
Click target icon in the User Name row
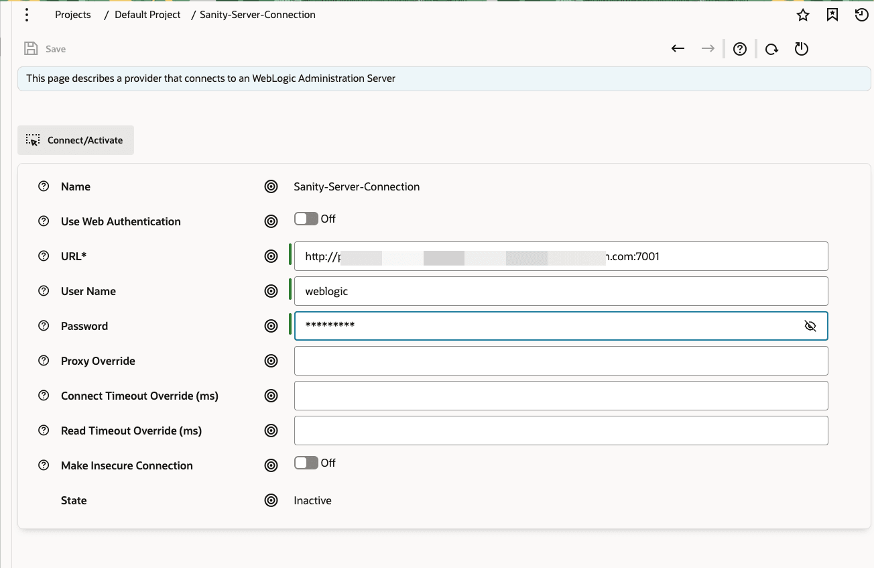tap(271, 291)
